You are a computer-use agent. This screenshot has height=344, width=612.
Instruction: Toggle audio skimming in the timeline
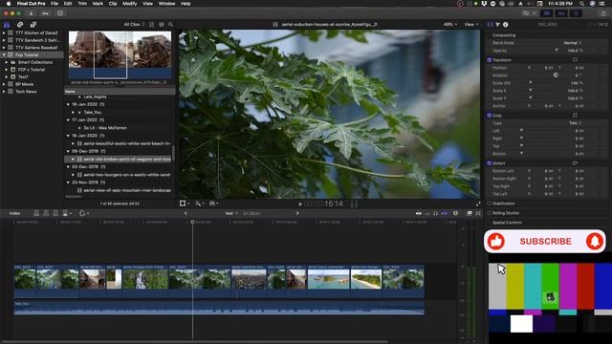click(x=427, y=213)
